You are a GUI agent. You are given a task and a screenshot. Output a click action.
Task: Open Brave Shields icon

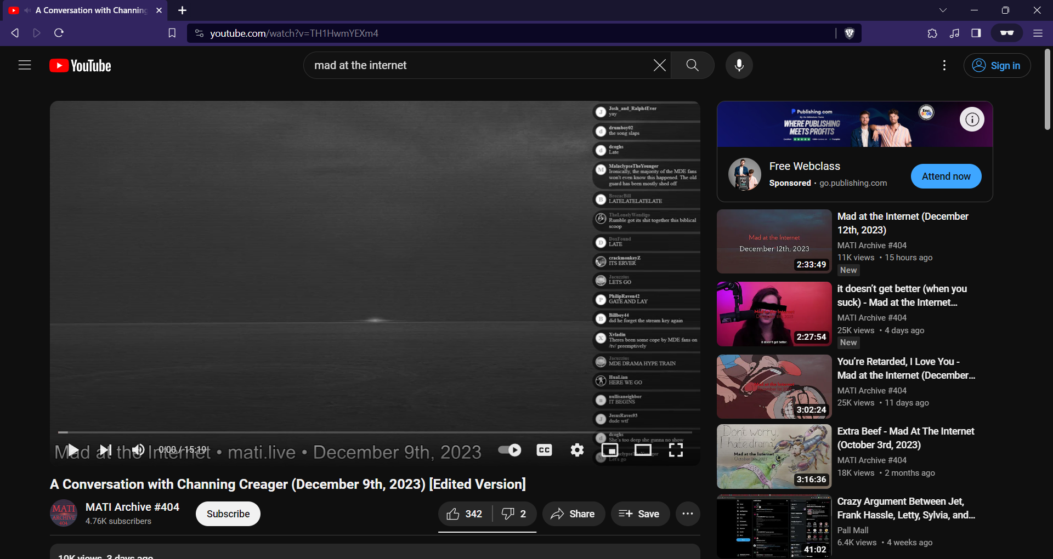(850, 33)
